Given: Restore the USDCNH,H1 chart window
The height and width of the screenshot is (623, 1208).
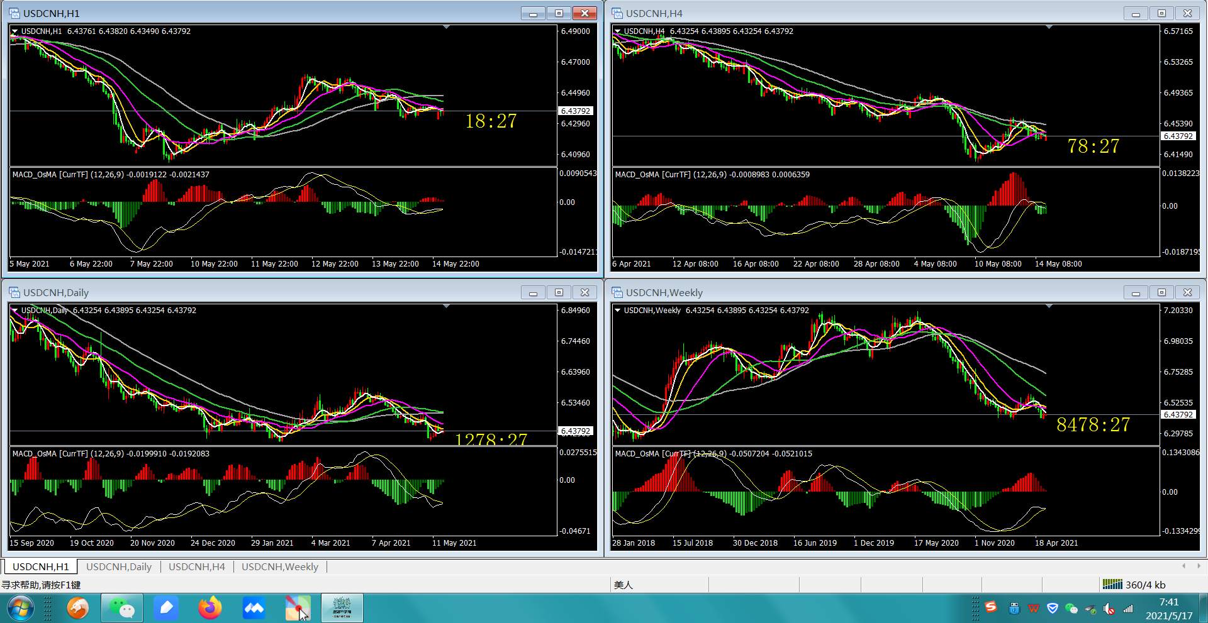Looking at the screenshot, I should click(559, 13).
